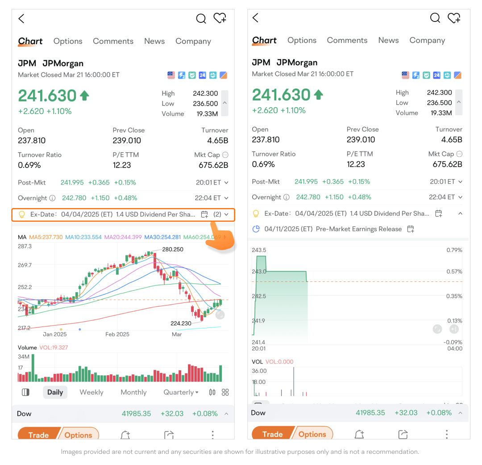Toggle split panel layout icon beside Daily
The width and height of the screenshot is (482, 465).
(x=25, y=392)
